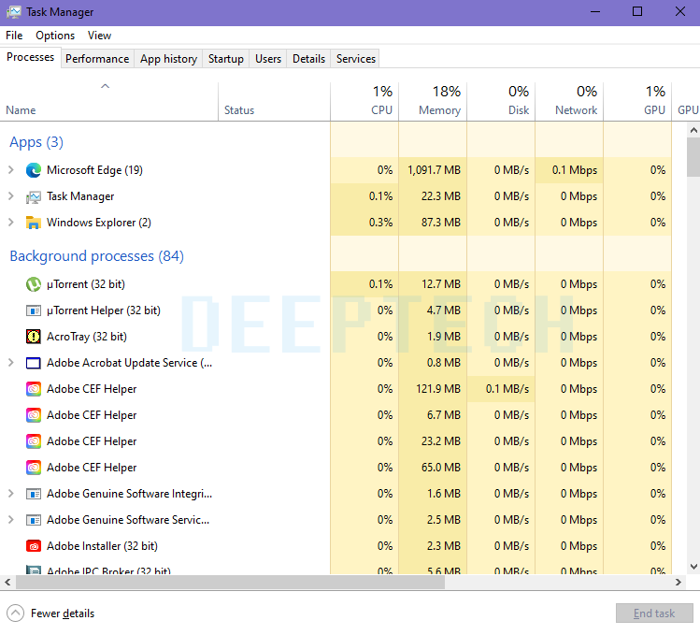Sort by the first GPU column header
This screenshot has width=700, height=635.
[637, 101]
